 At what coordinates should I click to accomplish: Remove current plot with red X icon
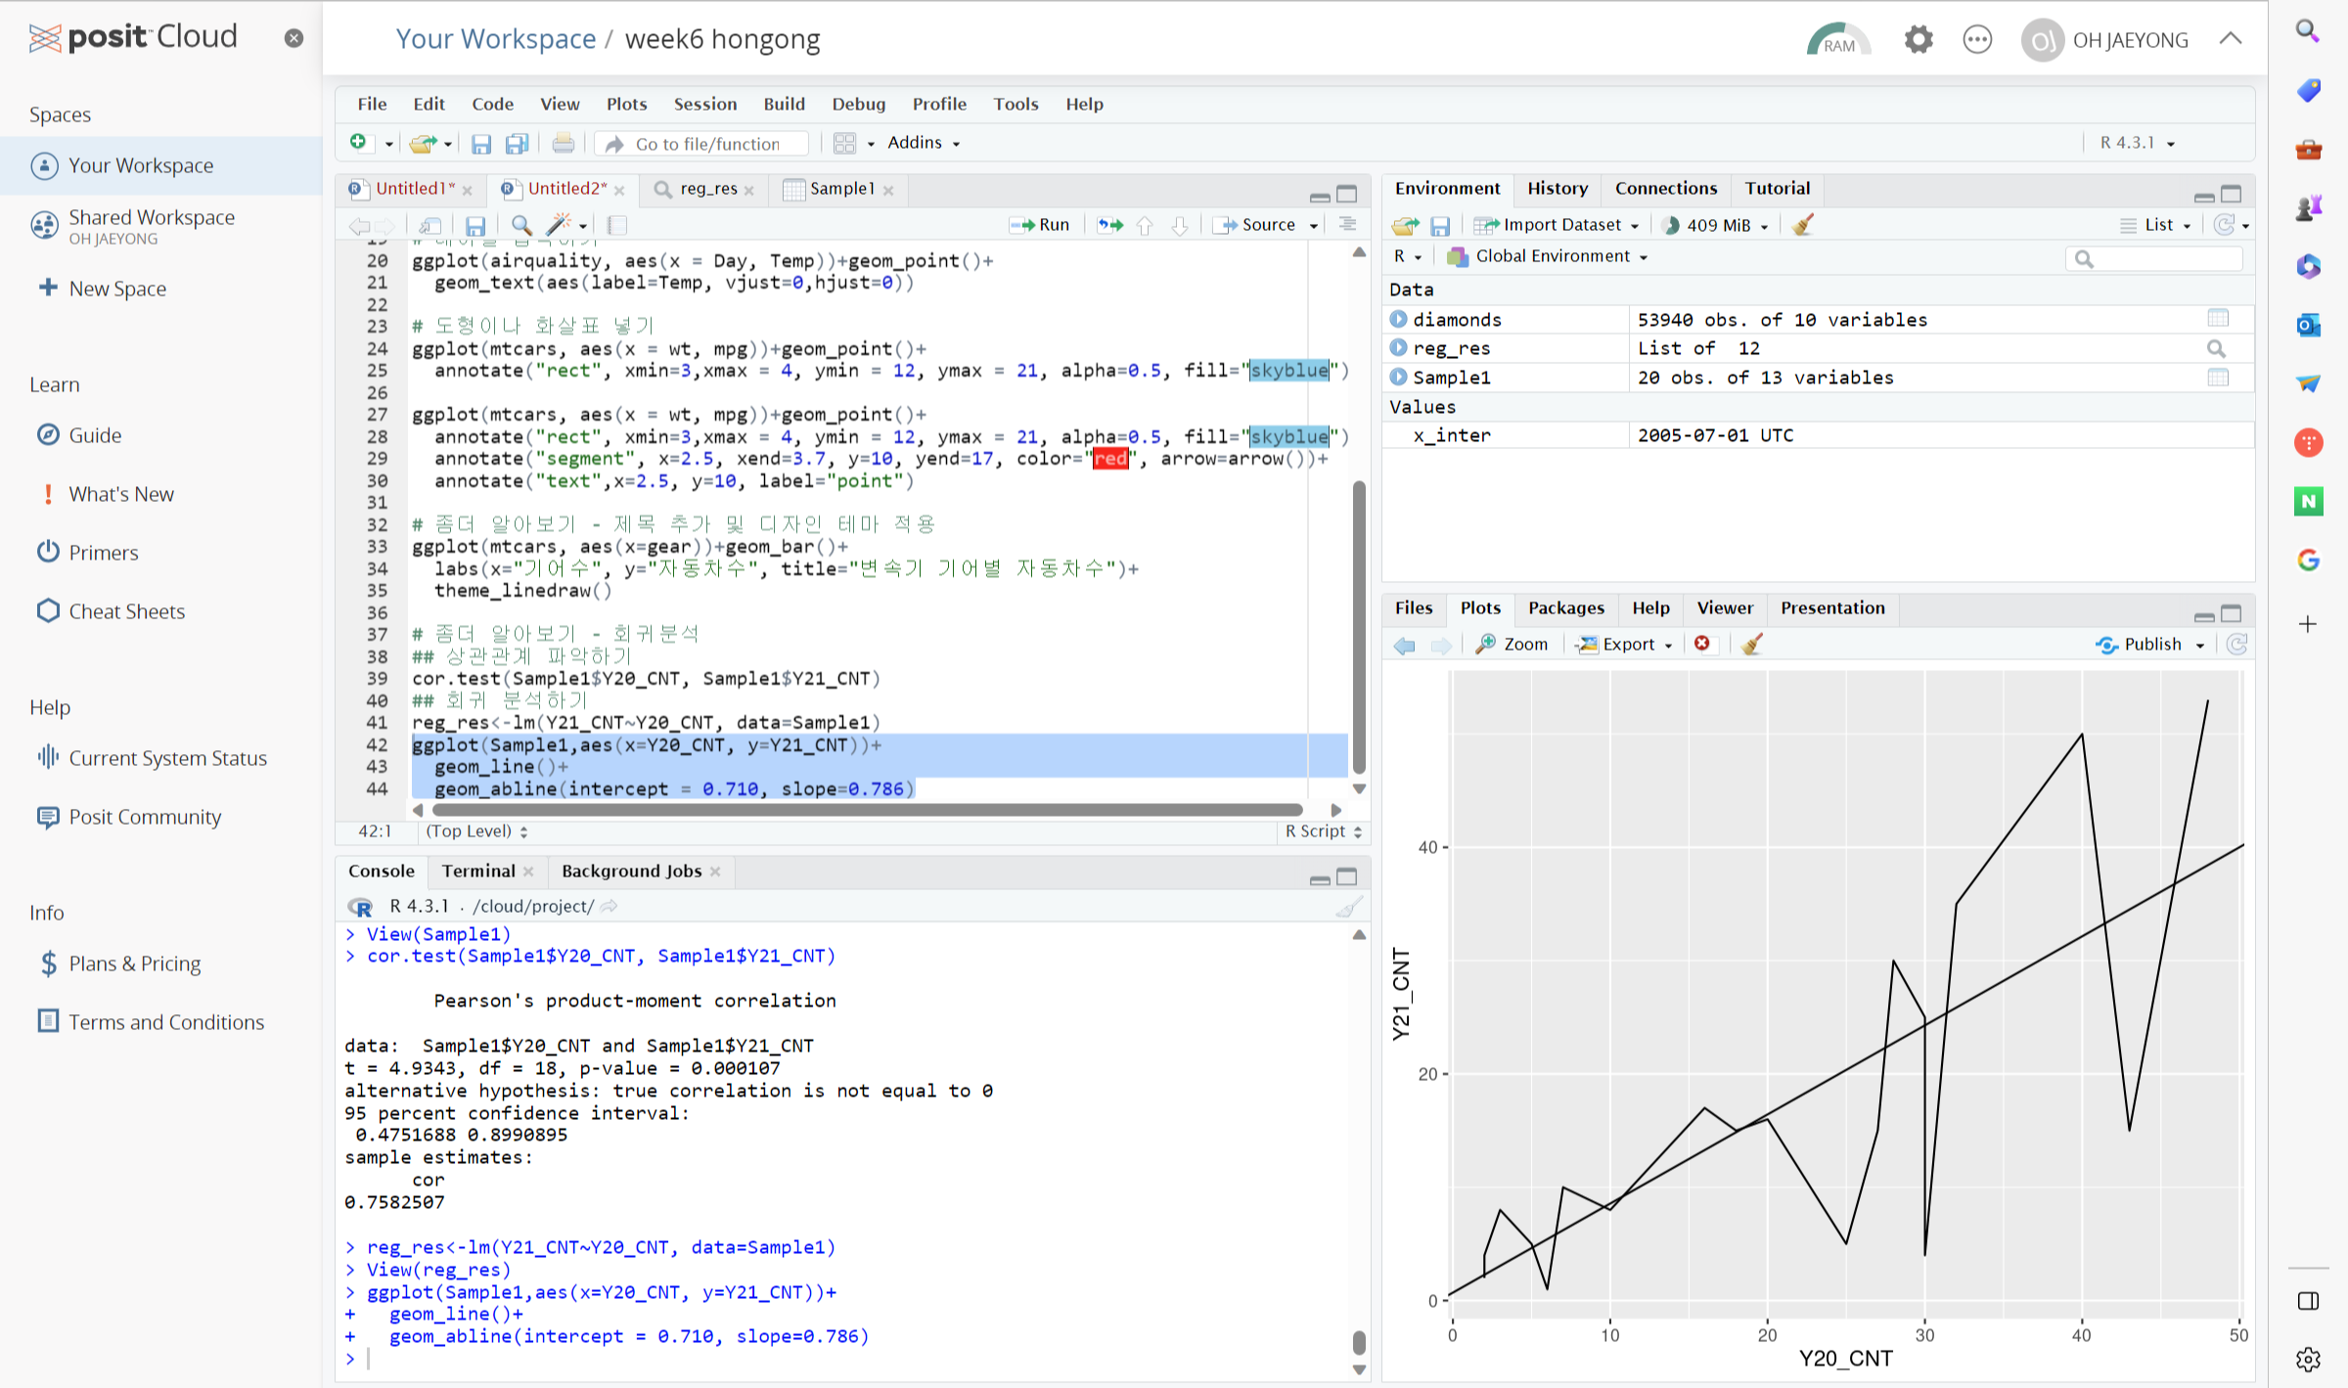pos(1702,644)
